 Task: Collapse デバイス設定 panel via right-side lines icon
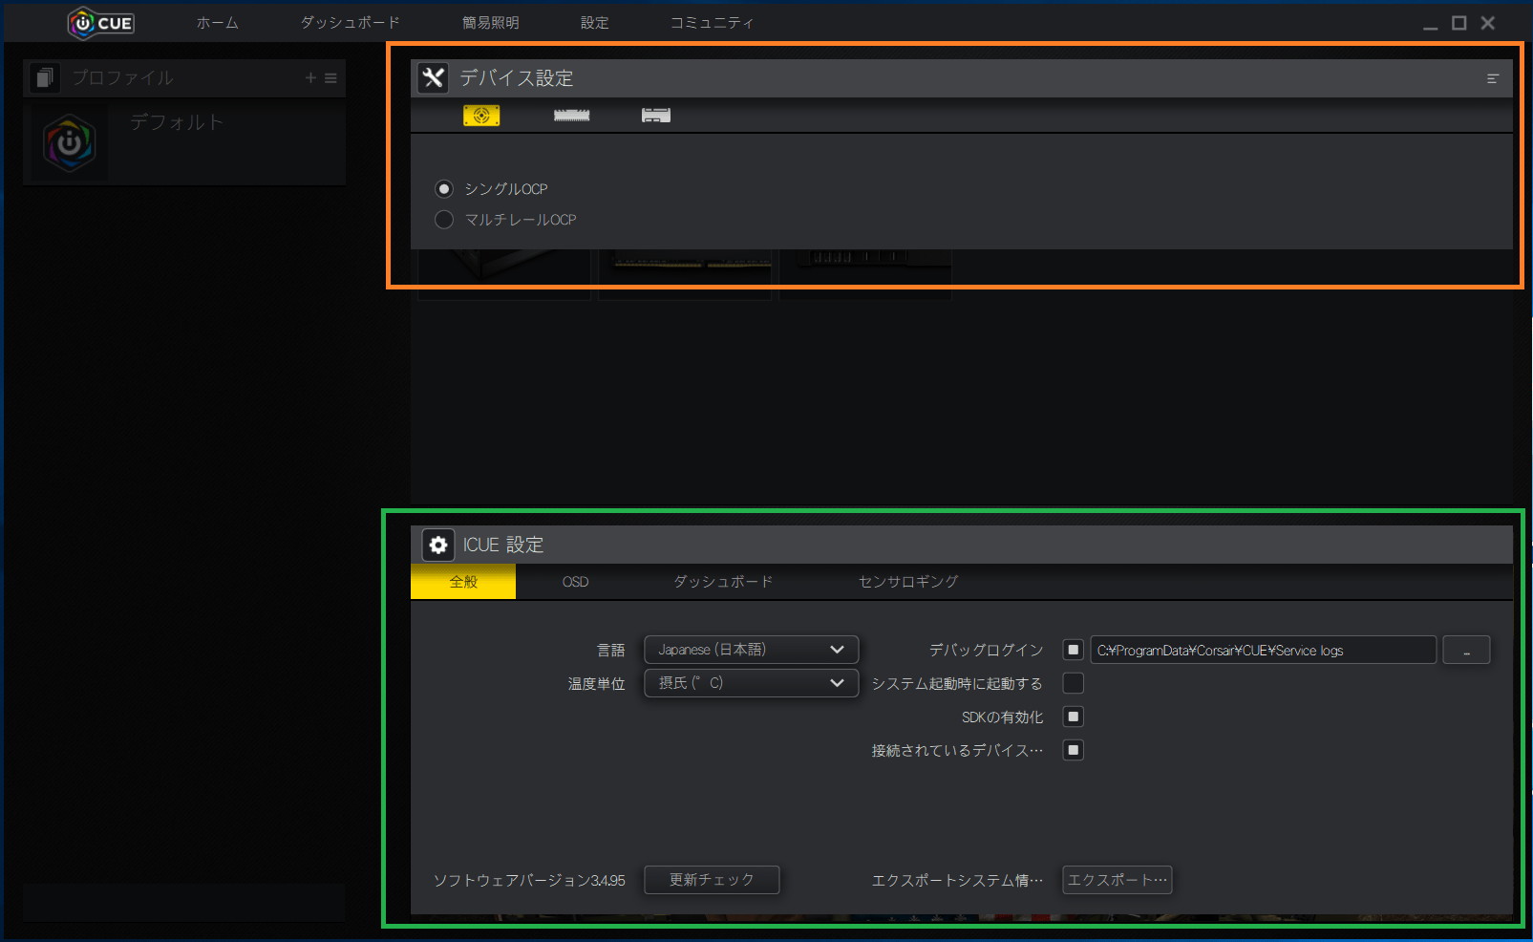click(x=1492, y=79)
